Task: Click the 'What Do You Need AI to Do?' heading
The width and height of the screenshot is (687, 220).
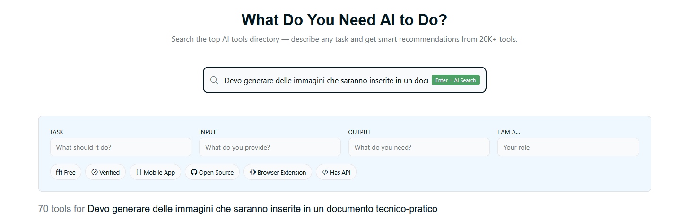Action: pos(344,20)
